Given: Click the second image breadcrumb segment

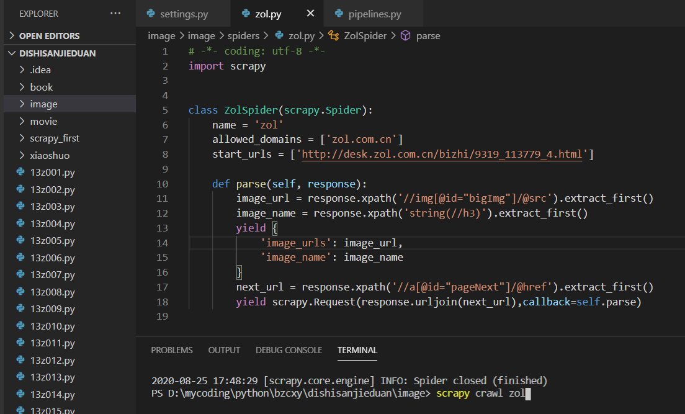Looking at the screenshot, I should [x=202, y=36].
